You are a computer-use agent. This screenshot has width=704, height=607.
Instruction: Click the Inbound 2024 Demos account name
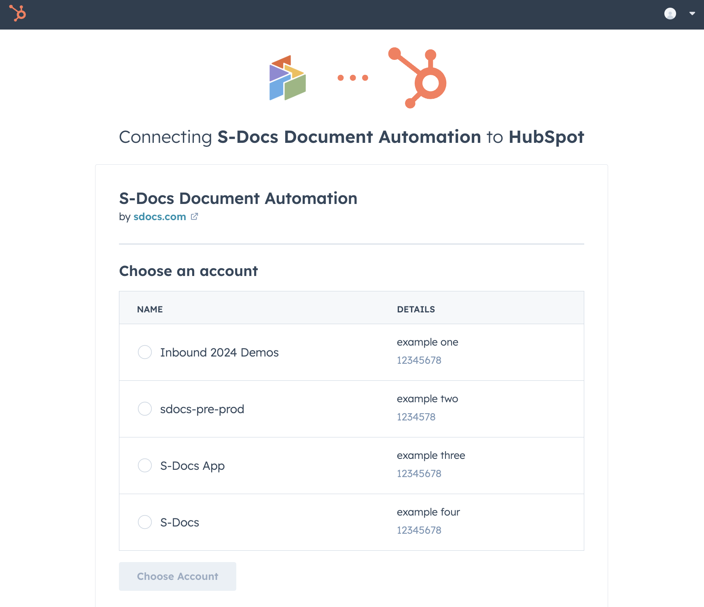(219, 352)
